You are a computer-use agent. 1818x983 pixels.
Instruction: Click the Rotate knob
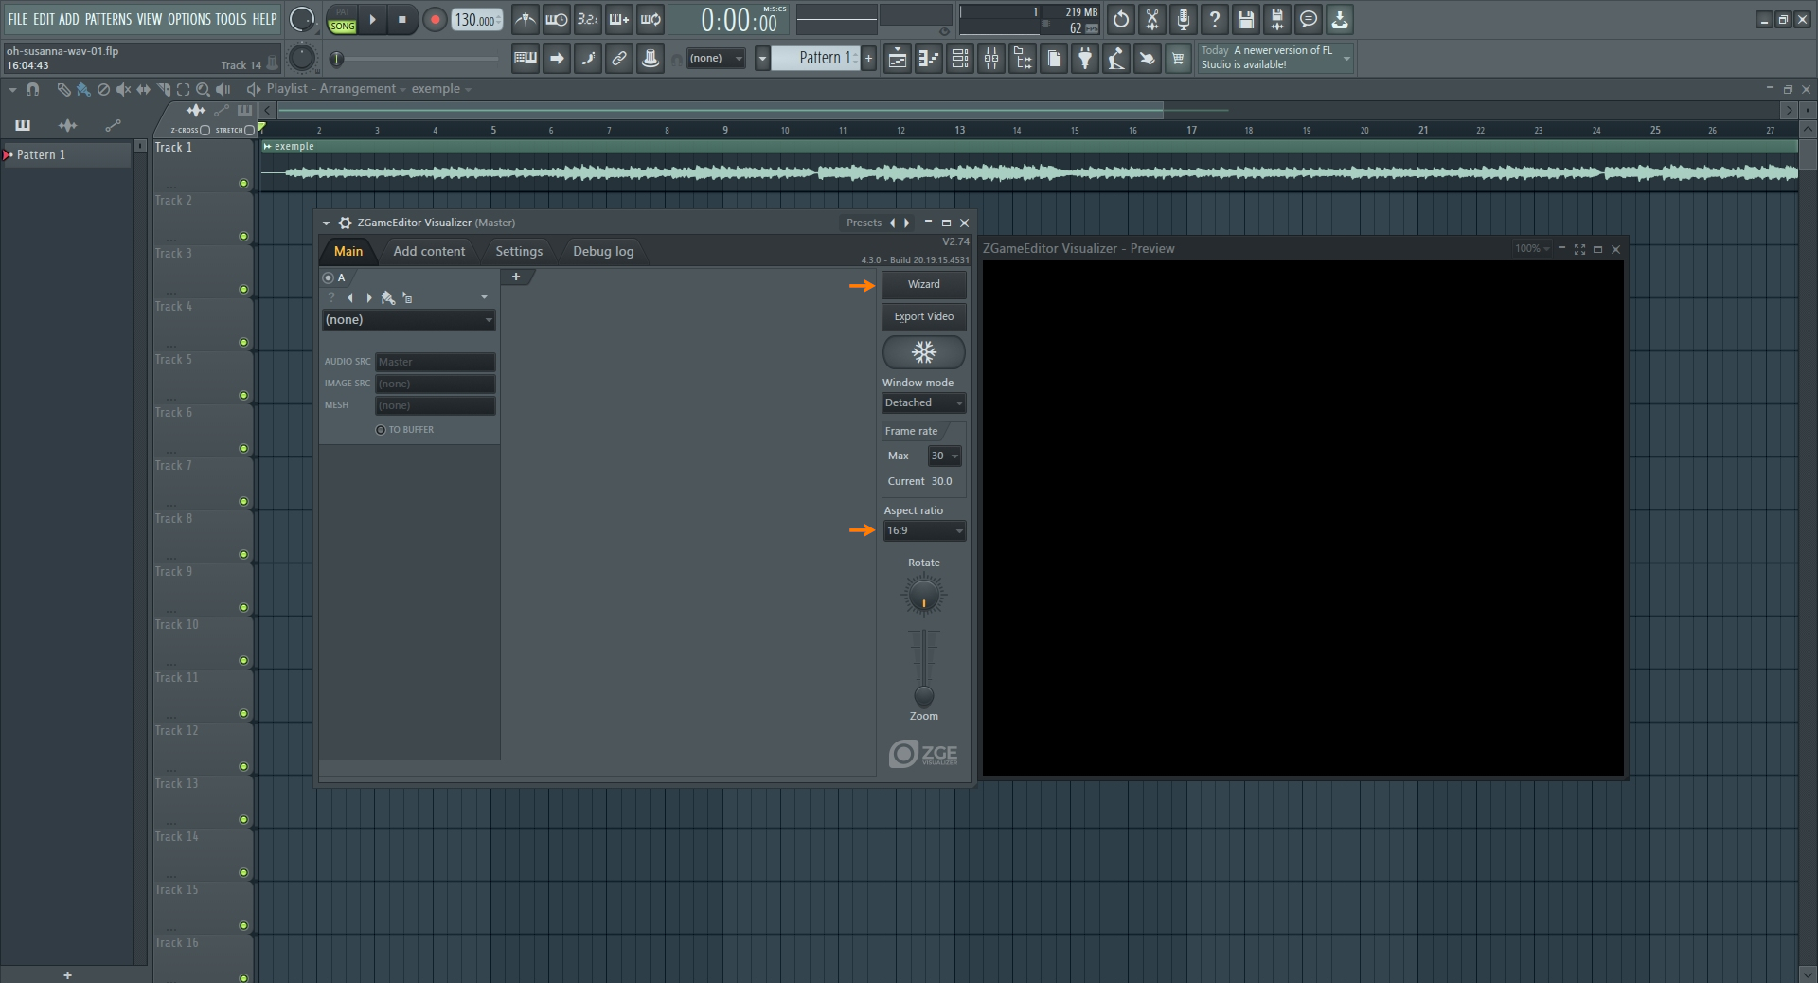tap(924, 597)
